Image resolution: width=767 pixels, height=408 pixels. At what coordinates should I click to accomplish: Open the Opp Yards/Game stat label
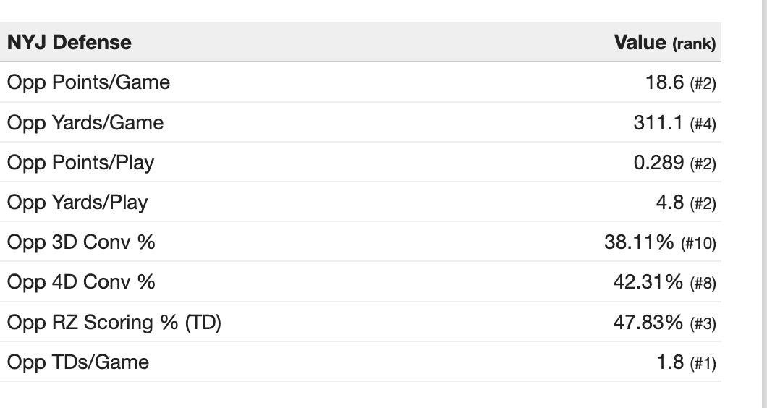[x=85, y=123]
